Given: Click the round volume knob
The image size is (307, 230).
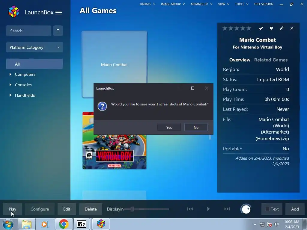Looking at the screenshot, I should click(246, 209).
